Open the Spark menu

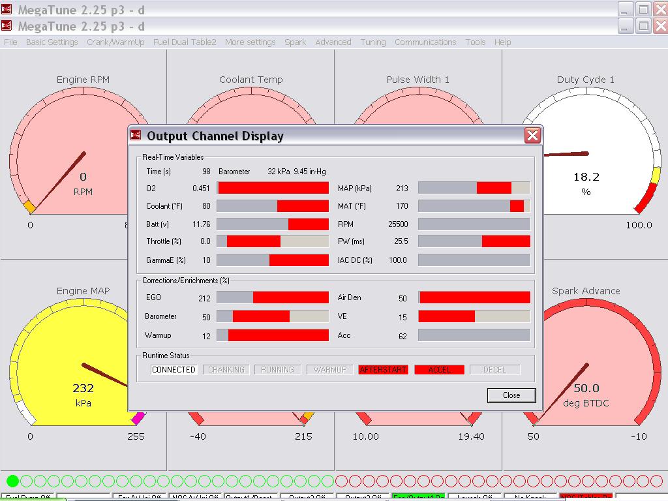coord(296,42)
